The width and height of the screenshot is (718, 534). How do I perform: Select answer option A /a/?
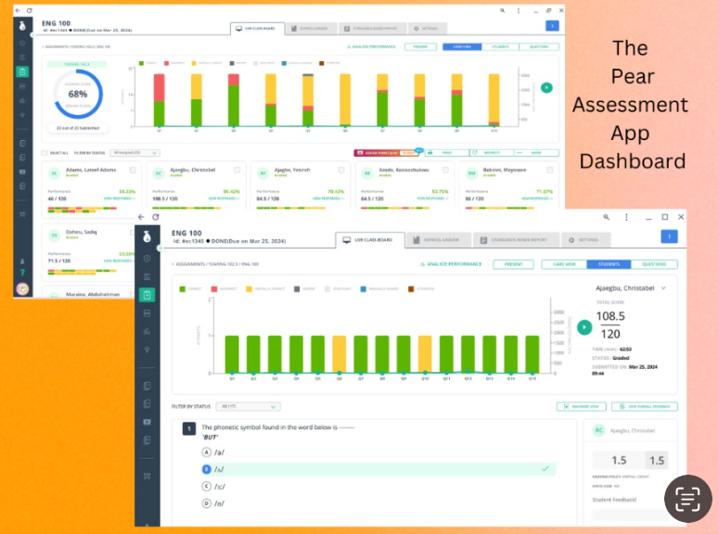point(207,452)
